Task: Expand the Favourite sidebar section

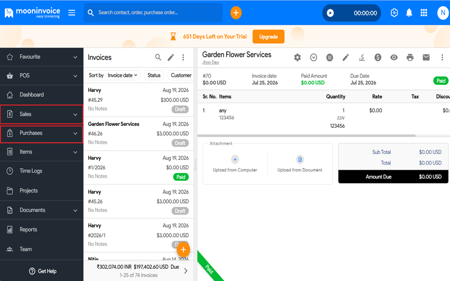Action: (42, 57)
